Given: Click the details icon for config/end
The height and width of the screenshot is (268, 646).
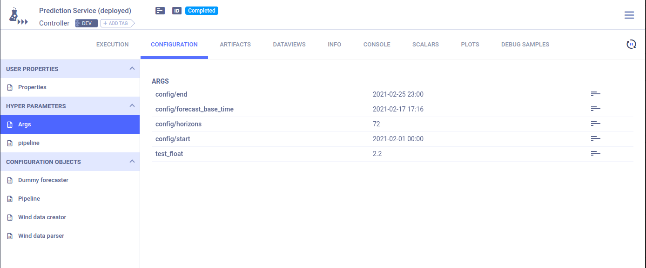Looking at the screenshot, I should click(595, 94).
